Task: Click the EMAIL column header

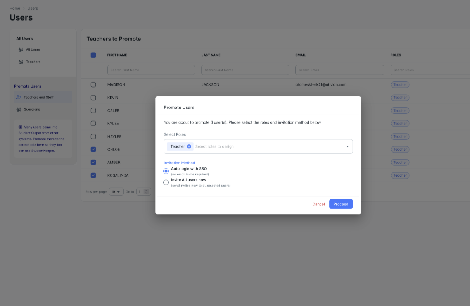Action: [301, 55]
